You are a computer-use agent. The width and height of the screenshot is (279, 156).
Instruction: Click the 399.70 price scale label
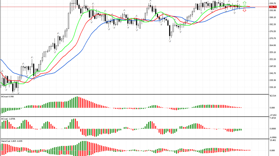point(273,3)
